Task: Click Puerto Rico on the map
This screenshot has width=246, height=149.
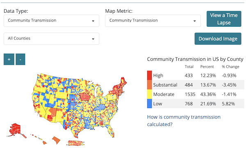Action: coord(76,143)
